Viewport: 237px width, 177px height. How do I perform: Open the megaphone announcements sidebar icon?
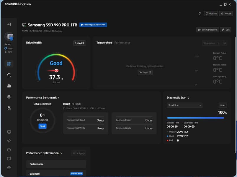click(9, 141)
